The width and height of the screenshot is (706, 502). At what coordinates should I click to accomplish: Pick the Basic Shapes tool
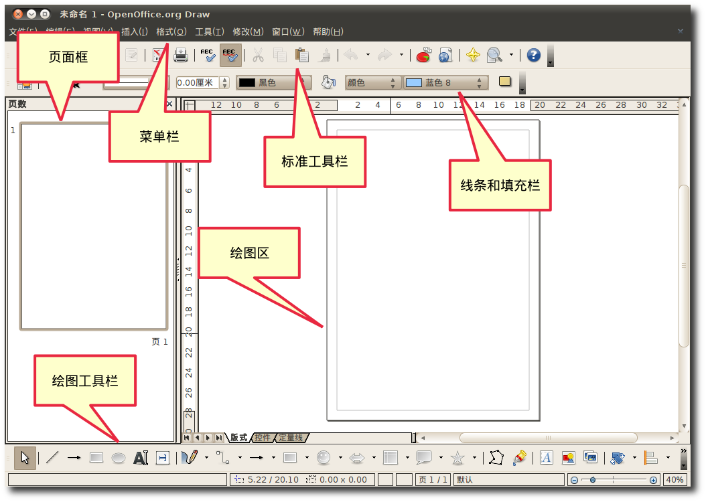coord(290,458)
